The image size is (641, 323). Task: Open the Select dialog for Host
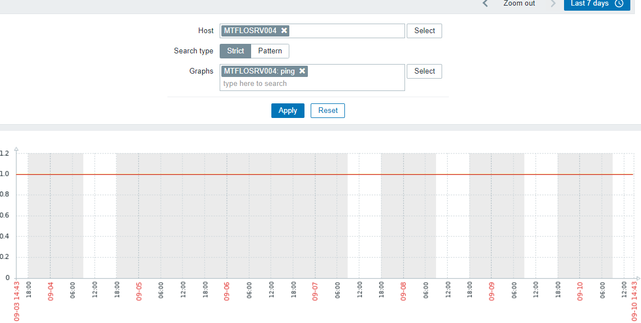424,31
